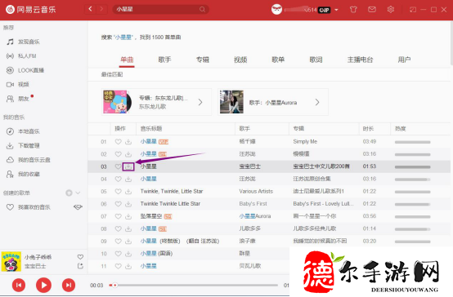Click heartbeat mode icon beside 我喜欢的音乐
Viewport: 453px width, 297px height.
(x=78, y=207)
